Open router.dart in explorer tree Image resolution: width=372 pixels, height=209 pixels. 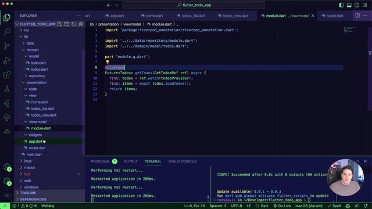pos(37,148)
